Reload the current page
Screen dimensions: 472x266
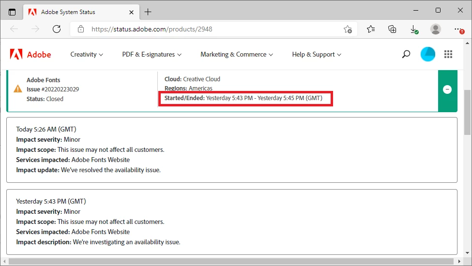click(x=57, y=29)
